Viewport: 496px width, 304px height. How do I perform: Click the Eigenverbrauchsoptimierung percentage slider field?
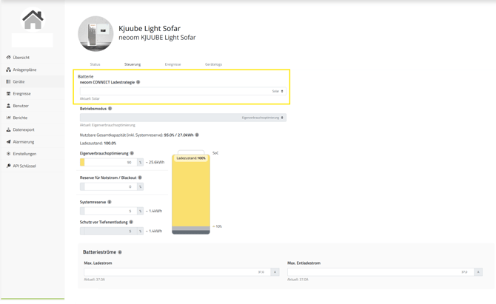[109, 162]
